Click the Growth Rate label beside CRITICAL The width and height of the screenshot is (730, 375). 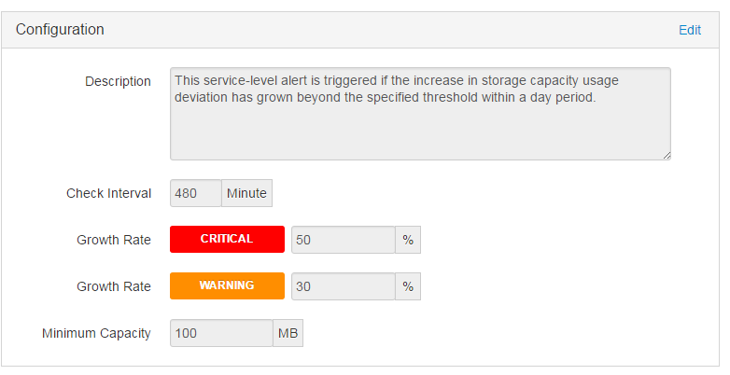tap(113, 240)
